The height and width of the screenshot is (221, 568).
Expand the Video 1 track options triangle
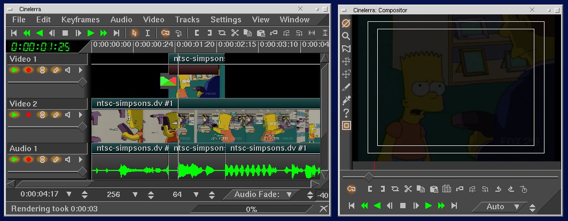click(81, 70)
